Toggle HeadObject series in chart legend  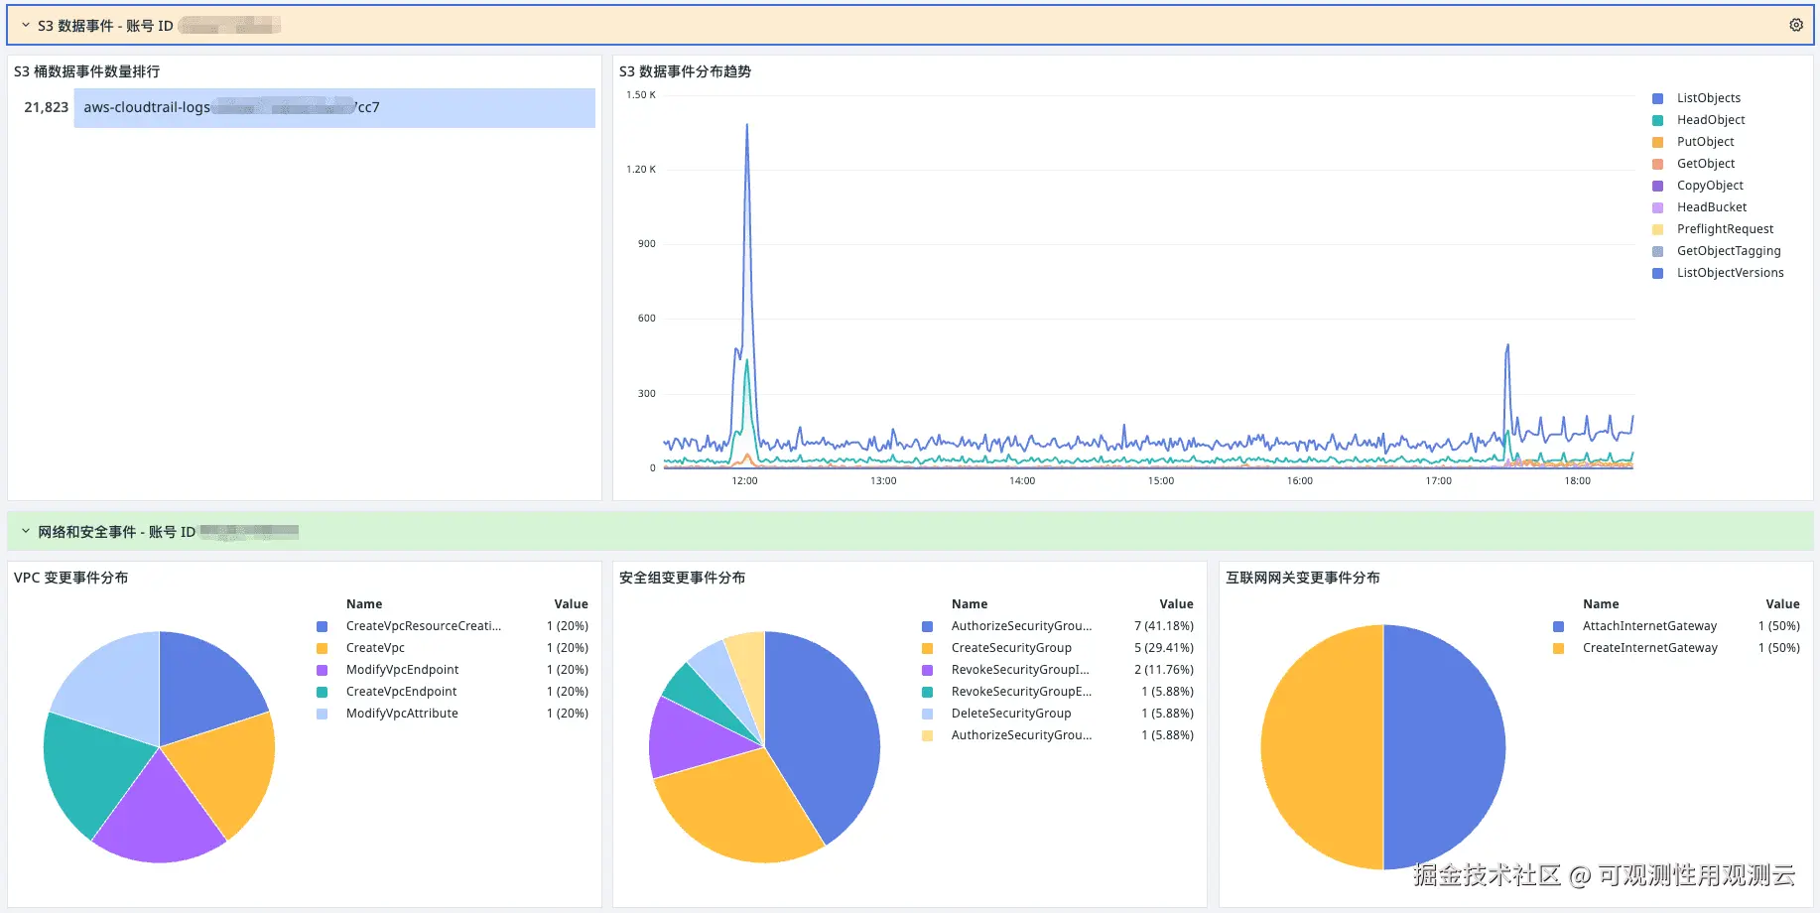(x=1710, y=120)
